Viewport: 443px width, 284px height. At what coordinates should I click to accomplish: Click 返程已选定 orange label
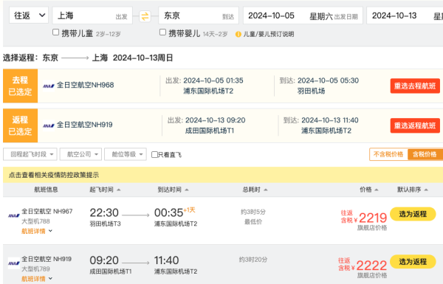[20, 125]
